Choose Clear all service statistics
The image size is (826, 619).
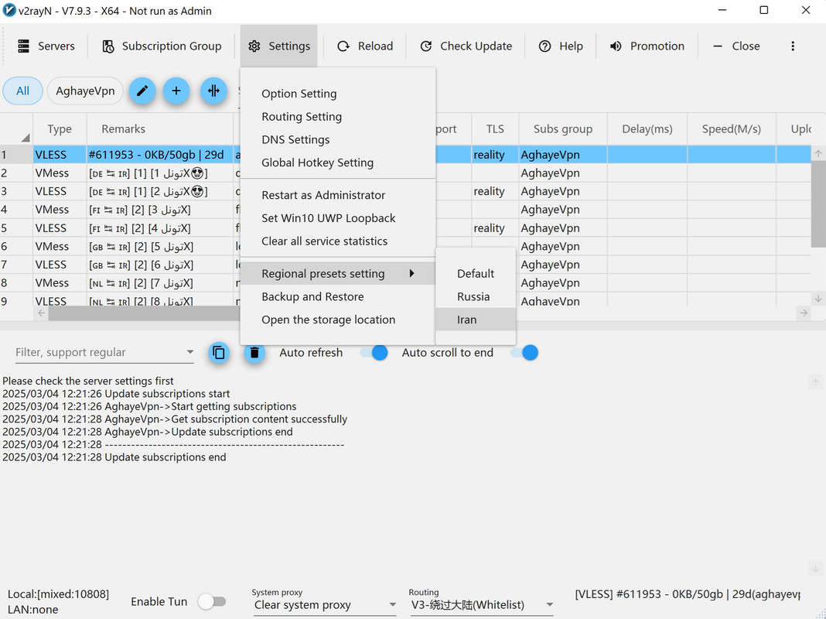coord(338,241)
